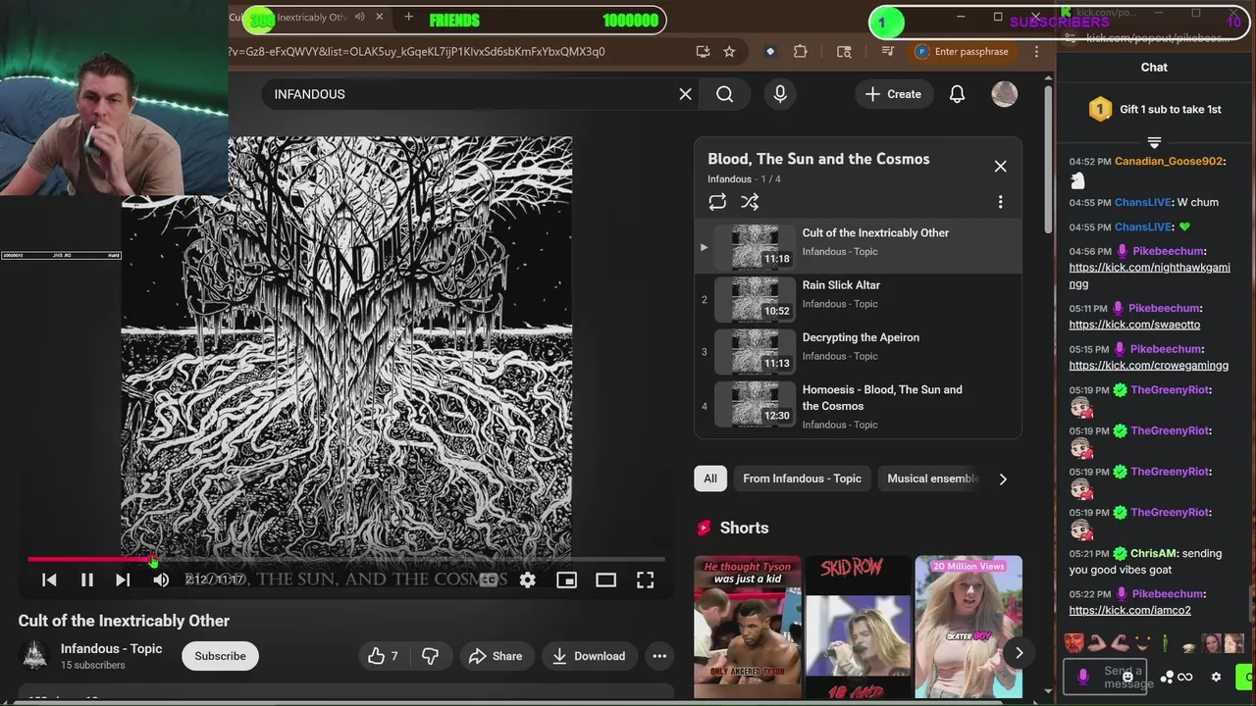1256x706 pixels.
Task: Open the Tyson Short thumbnail
Action: [748, 628]
